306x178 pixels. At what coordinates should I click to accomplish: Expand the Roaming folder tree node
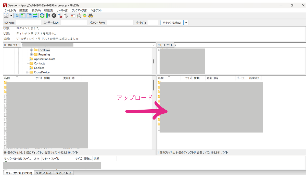point(32,54)
